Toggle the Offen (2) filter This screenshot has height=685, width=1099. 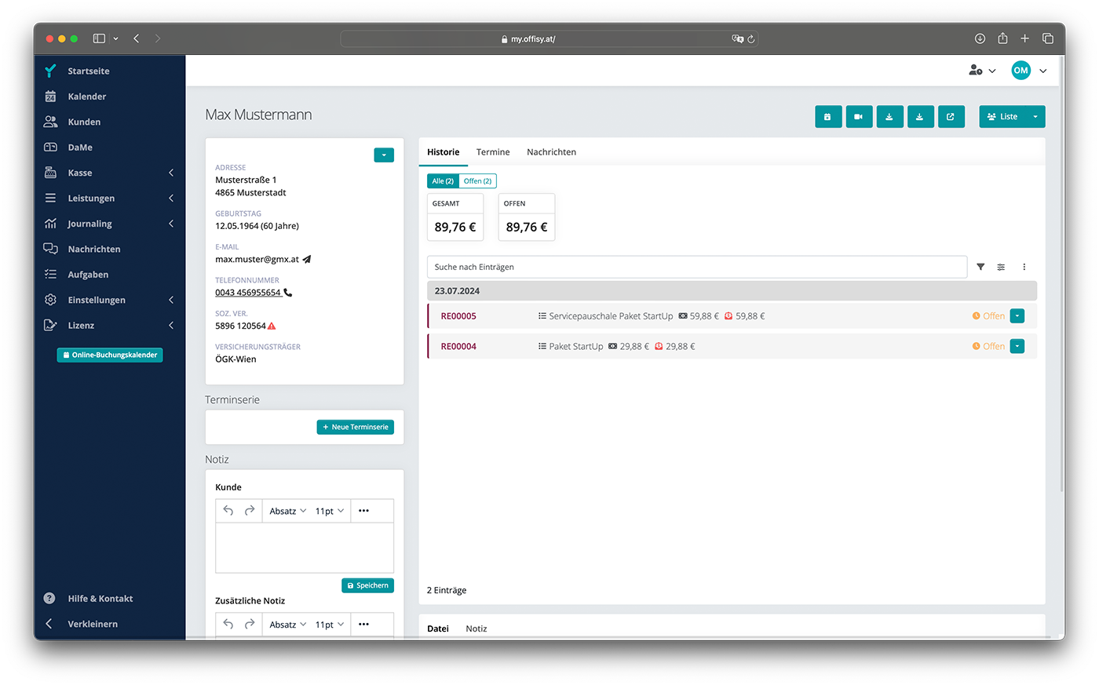(477, 181)
